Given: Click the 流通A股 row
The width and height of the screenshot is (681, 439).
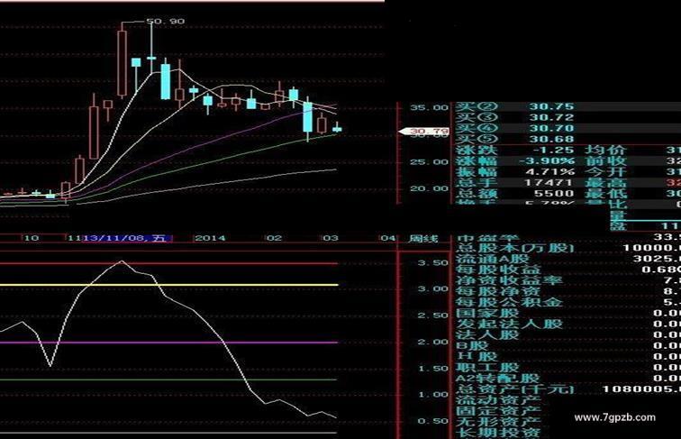Looking at the screenshot, I should pyautogui.click(x=567, y=259).
